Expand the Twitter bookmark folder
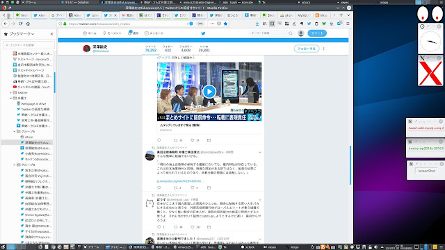The height and width of the screenshot is (250, 445). (x=11, y=92)
